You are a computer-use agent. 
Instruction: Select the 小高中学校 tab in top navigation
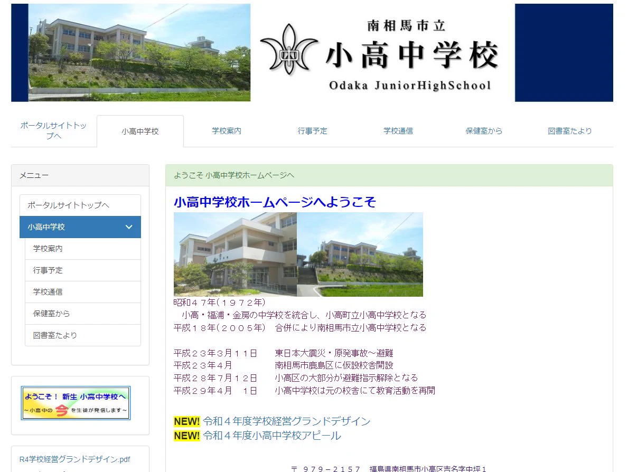(140, 131)
